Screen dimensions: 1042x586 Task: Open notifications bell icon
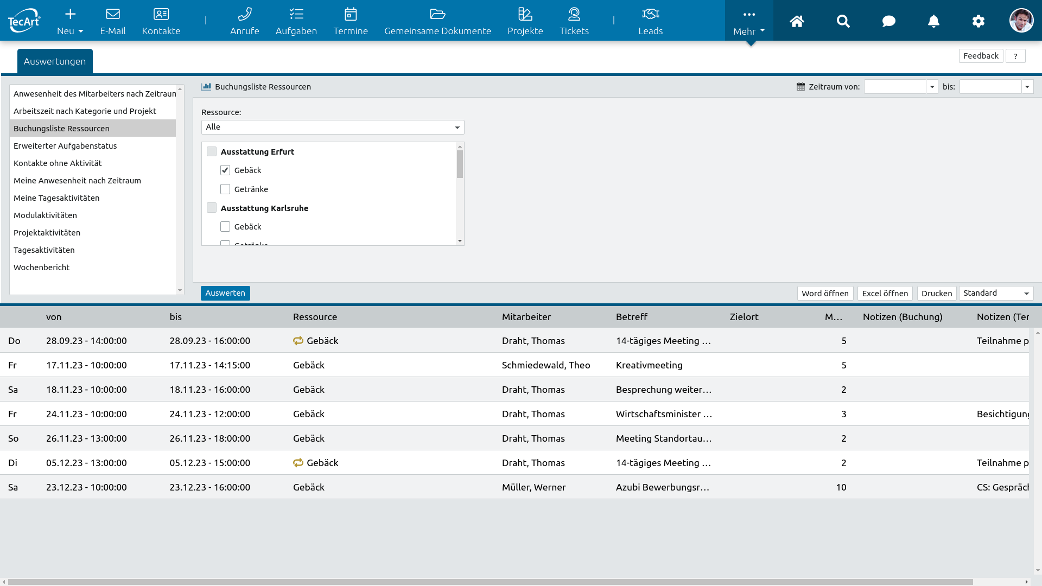[933, 21]
